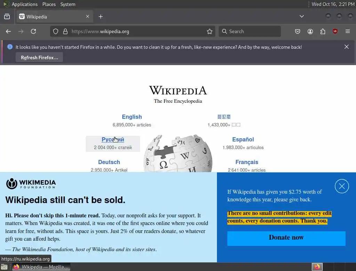Click the site security padlock icon
The width and height of the screenshot is (356, 271).
pyautogui.click(x=65, y=31)
